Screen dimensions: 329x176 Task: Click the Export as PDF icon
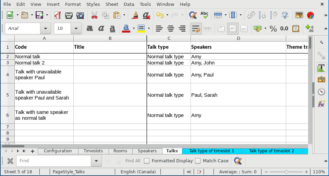pyautogui.click(x=58, y=15)
